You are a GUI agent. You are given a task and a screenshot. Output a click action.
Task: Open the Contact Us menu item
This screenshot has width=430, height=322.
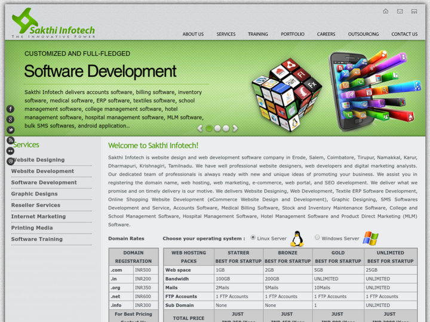pos(404,34)
